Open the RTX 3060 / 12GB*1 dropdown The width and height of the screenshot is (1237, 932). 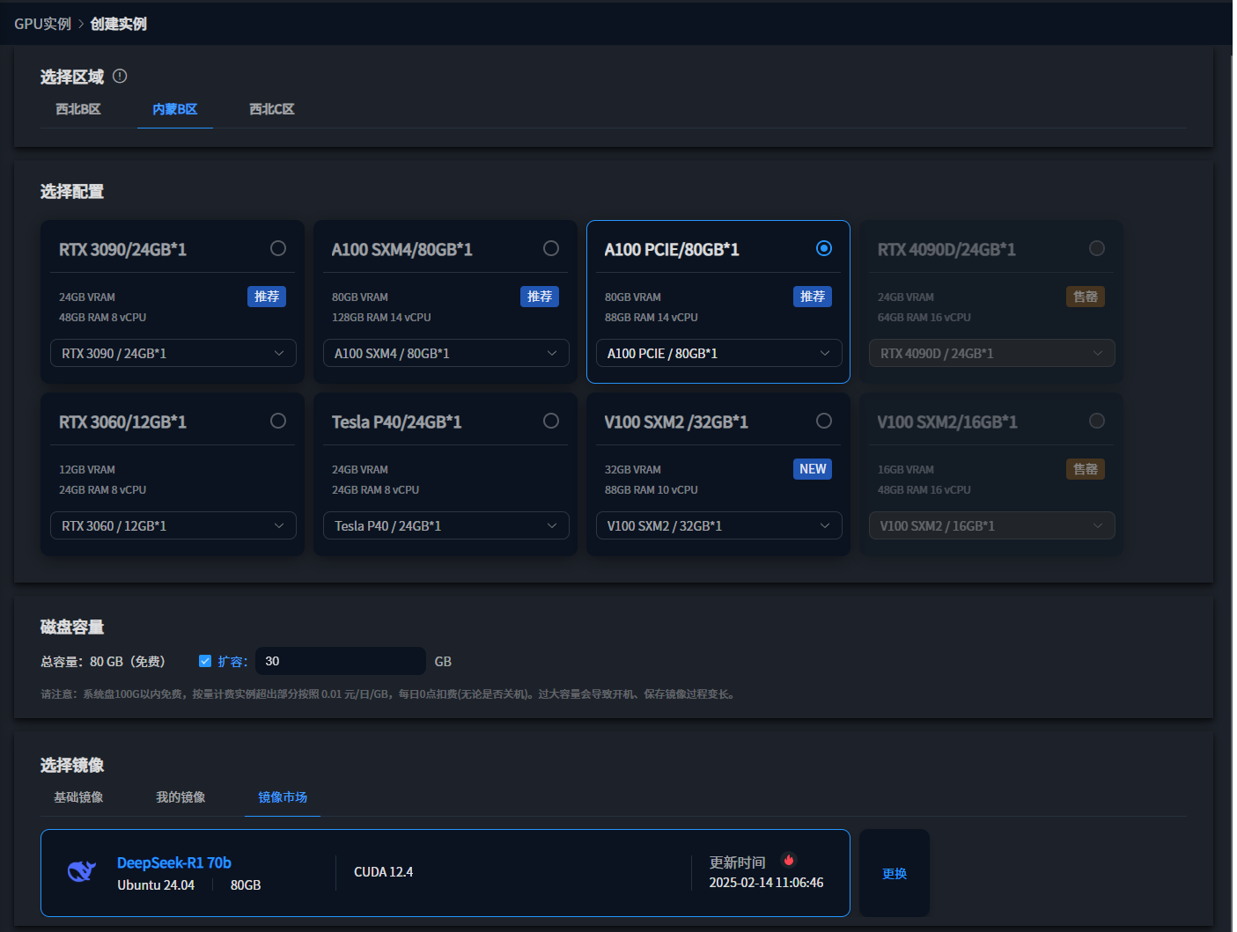pyautogui.click(x=173, y=525)
